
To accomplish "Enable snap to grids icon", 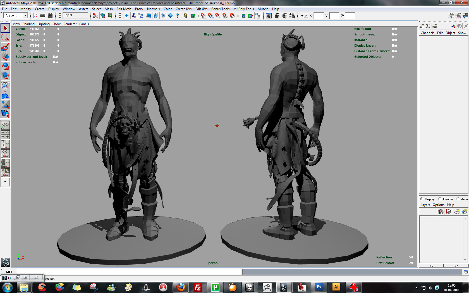I will 203,16.
